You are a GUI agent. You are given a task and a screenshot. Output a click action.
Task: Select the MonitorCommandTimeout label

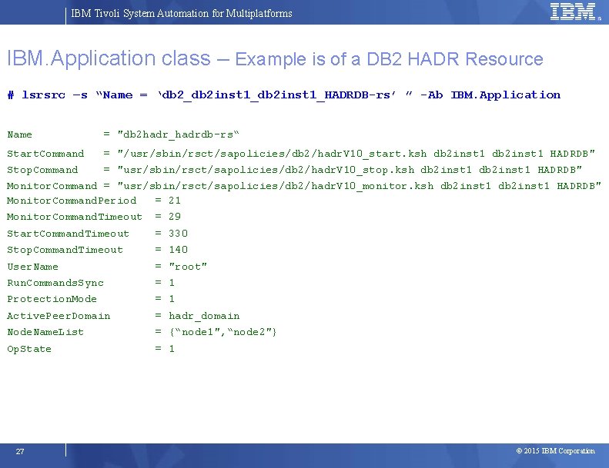(x=75, y=217)
